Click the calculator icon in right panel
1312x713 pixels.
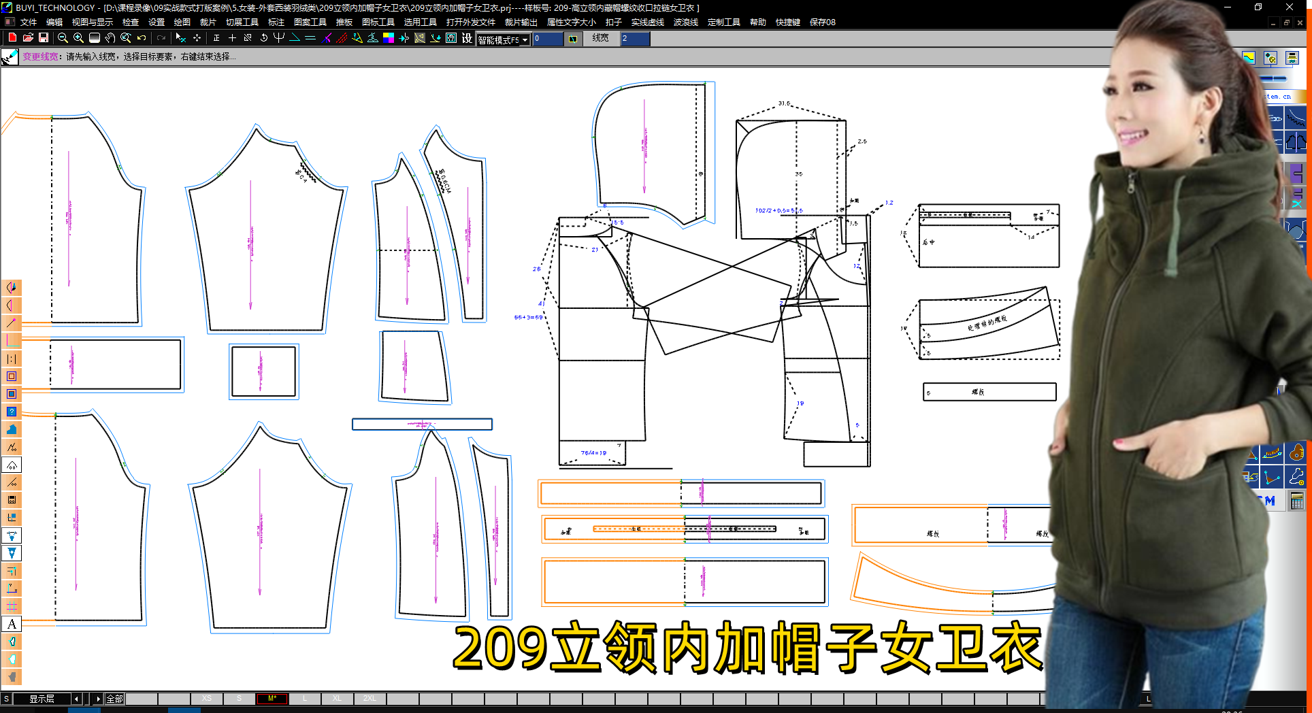[x=1296, y=501]
